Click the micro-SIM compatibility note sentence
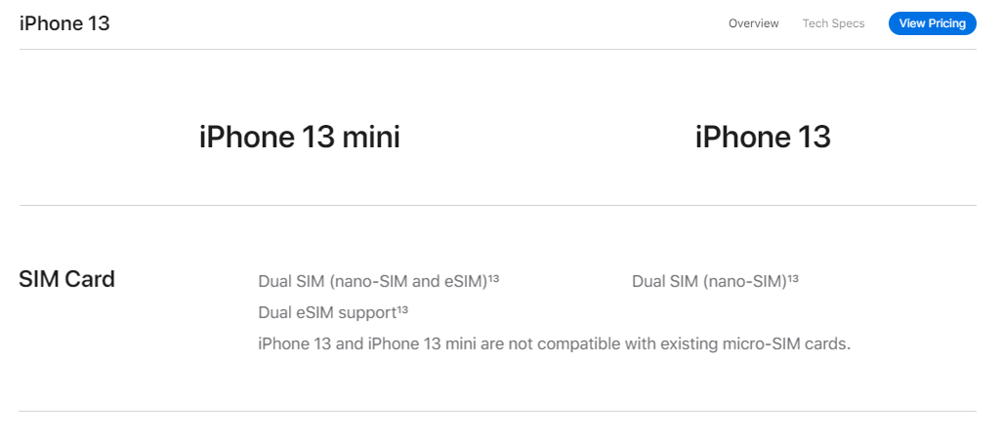Screen dimensions: 1002x442 [x=554, y=344]
